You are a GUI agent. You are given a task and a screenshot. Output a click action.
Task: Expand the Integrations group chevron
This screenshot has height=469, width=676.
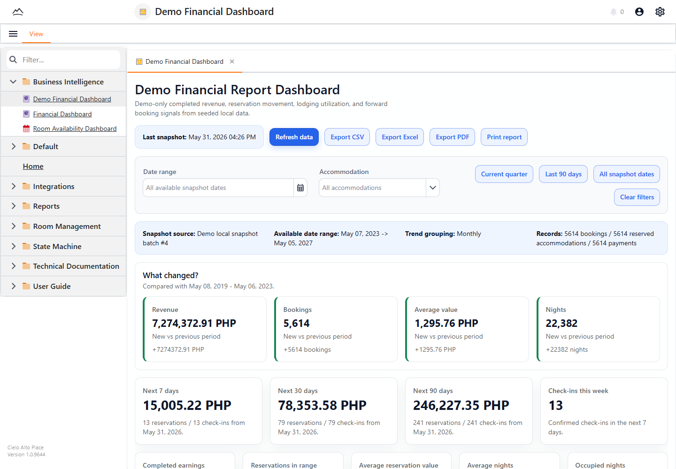(x=13, y=186)
